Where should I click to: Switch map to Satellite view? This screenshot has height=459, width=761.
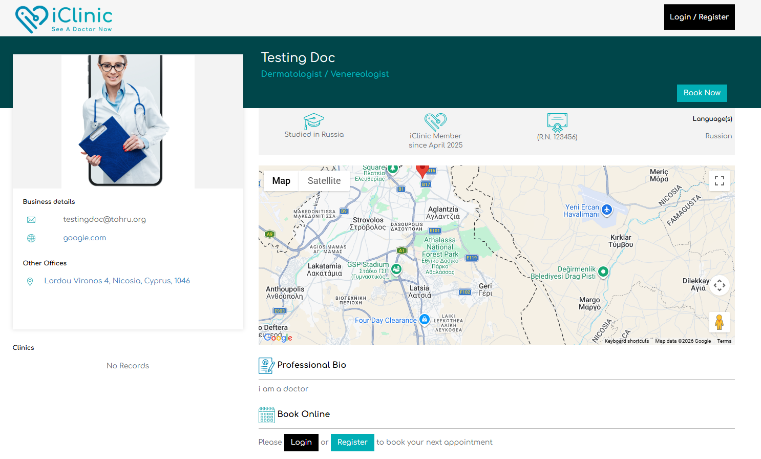coord(324,181)
